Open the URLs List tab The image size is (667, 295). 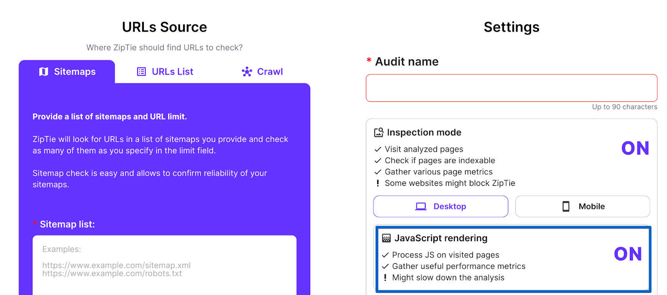point(165,72)
